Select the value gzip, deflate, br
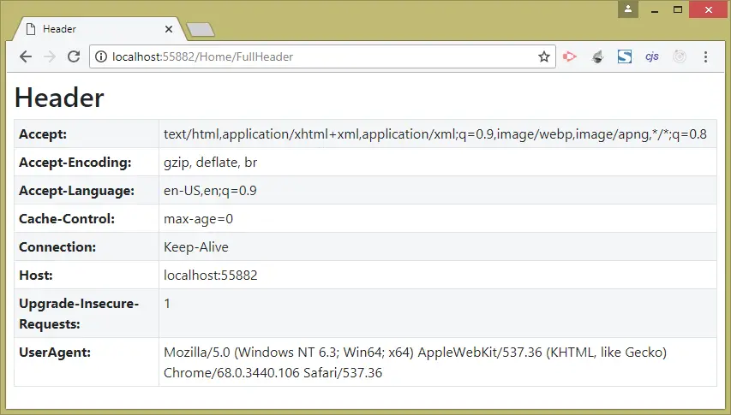 pos(210,163)
